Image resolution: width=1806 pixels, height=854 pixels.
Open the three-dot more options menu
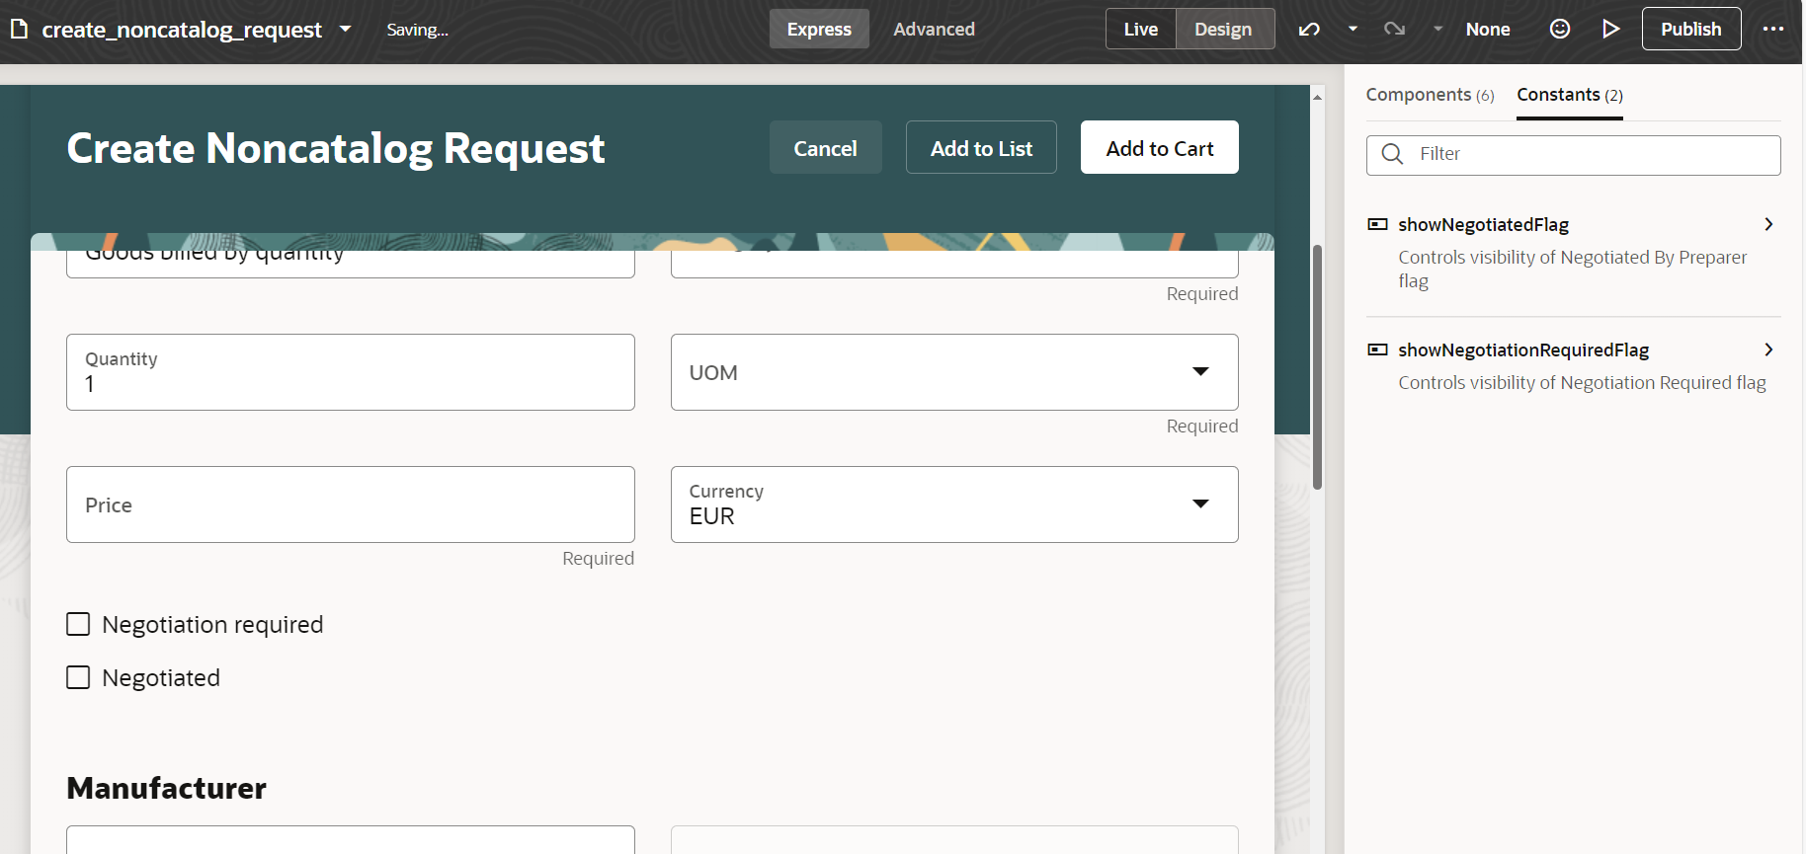[1773, 30]
